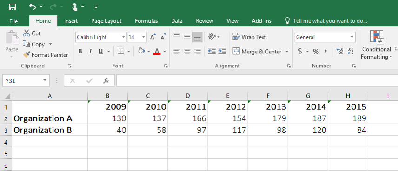Viewport: 398px width, 171px height.
Task: Select the Organization A cell
Action: [50, 118]
